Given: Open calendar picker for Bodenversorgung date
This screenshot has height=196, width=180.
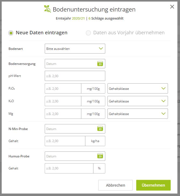Looking at the screenshot, I should [x=100, y=64].
